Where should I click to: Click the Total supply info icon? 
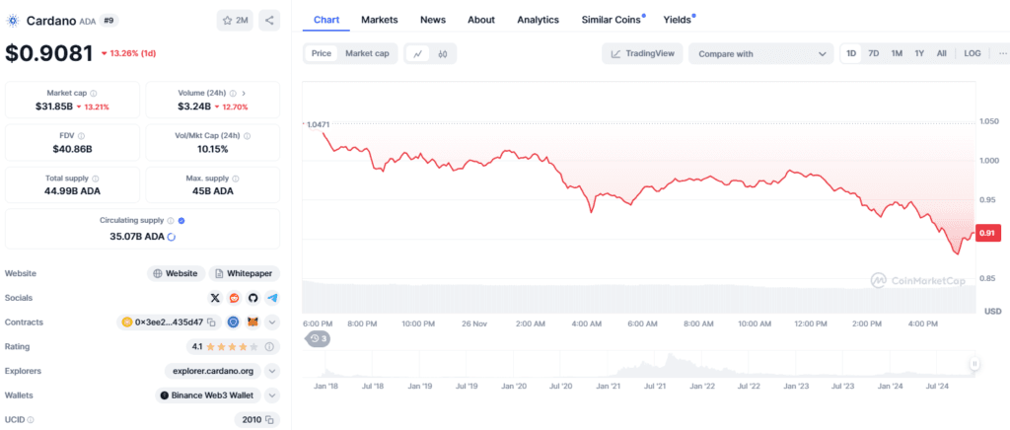pos(96,179)
